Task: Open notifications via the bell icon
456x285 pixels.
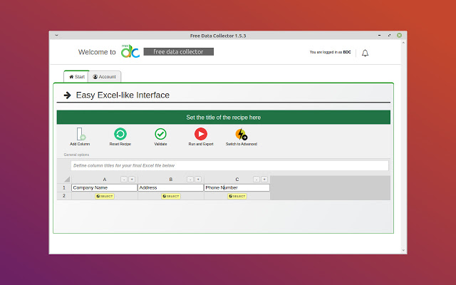Action: point(366,53)
